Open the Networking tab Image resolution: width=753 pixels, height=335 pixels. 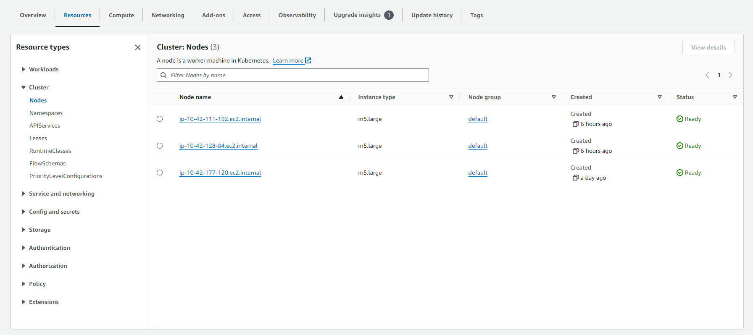pos(168,15)
